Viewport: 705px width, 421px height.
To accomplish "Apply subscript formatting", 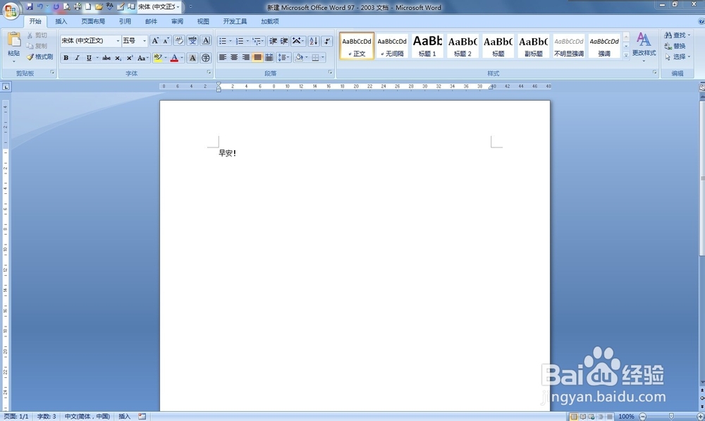I will pyautogui.click(x=118, y=58).
